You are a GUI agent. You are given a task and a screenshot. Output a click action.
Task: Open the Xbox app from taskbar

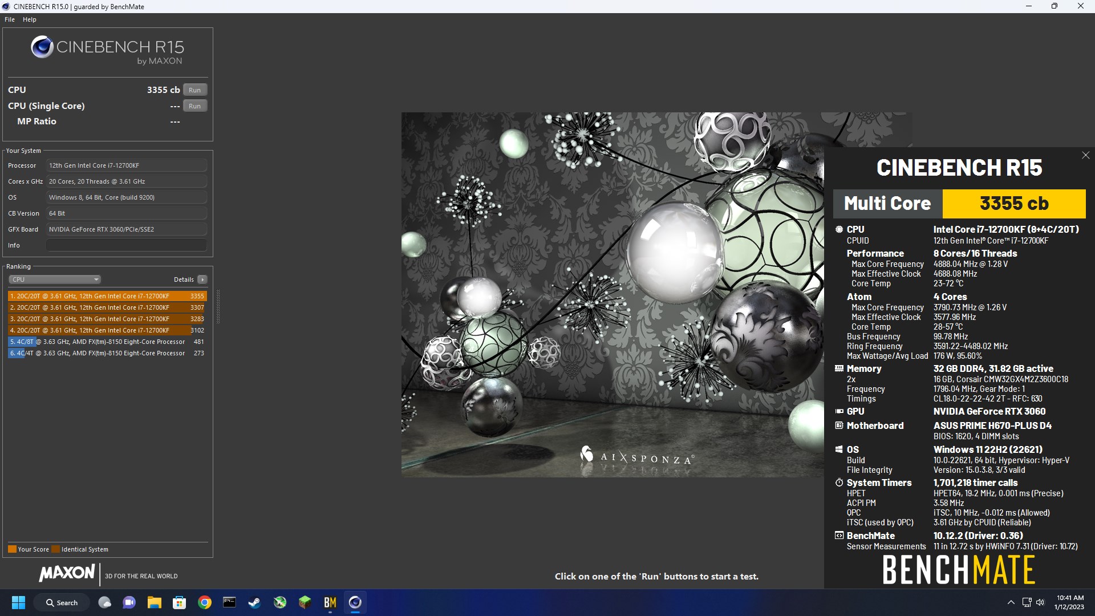point(279,602)
